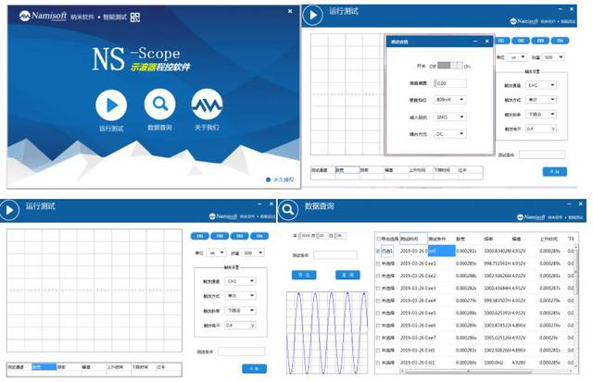Minimize the channel settings popup dialog

(473, 42)
